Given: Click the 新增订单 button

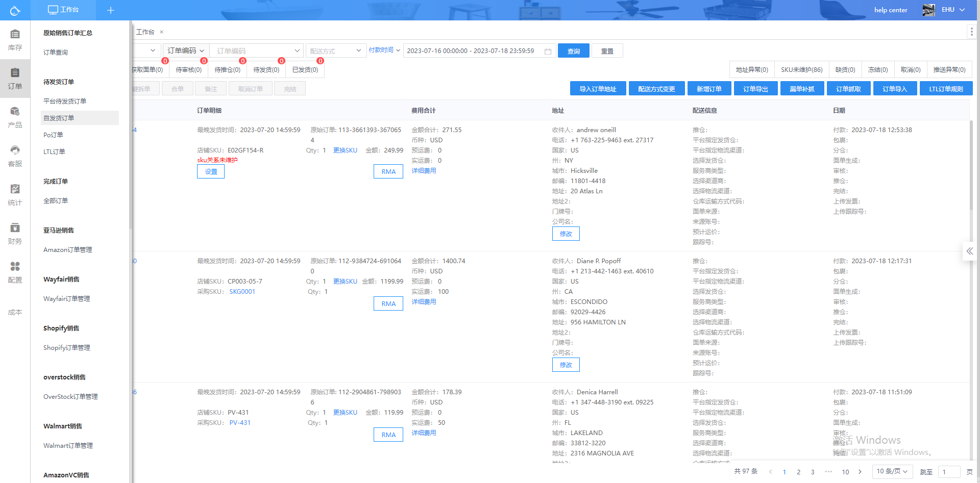Looking at the screenshot, I should point(709,89).
